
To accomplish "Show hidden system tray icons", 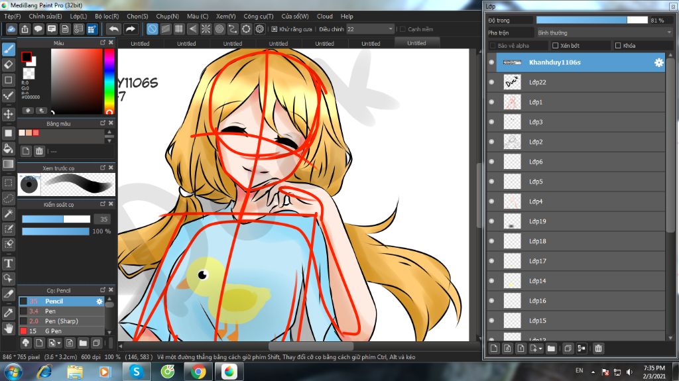I will coord(593,372).
